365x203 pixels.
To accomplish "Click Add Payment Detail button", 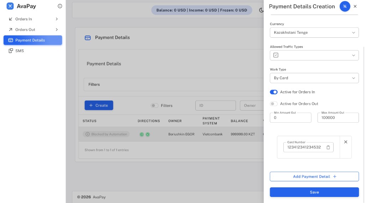I will click(314, 177).
